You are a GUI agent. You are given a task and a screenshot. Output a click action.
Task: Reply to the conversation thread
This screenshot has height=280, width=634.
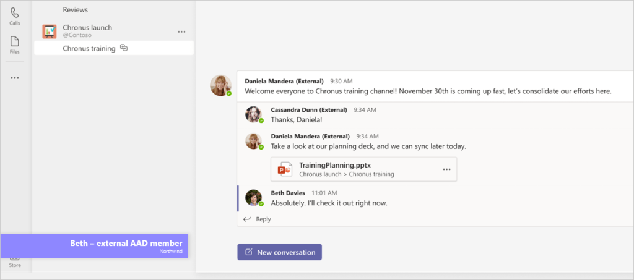257,219
